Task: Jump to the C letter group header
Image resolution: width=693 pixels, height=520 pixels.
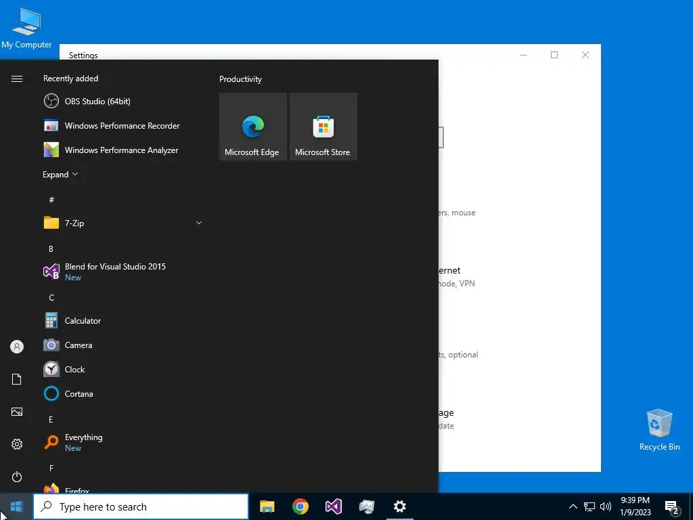Action: tap(51, 298)
